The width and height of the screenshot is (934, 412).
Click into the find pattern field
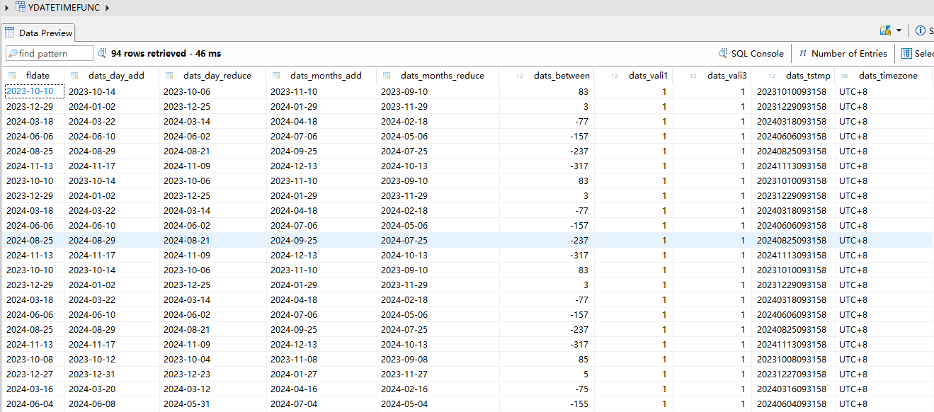pos(54,54)
